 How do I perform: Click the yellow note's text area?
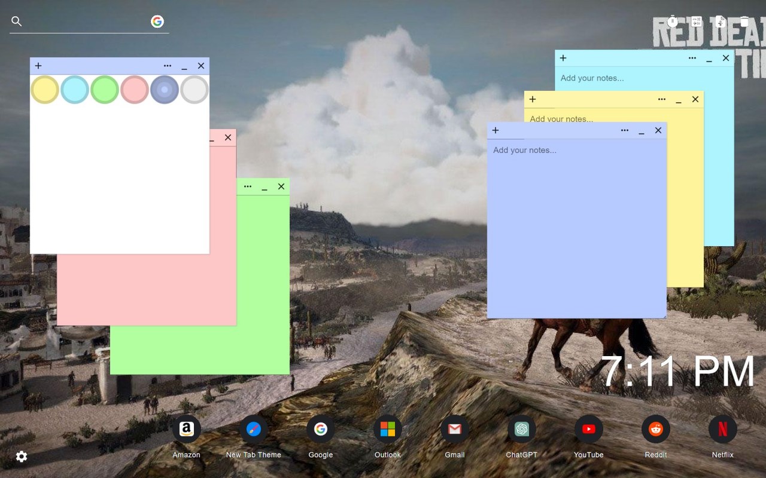(x=685, y=197)
